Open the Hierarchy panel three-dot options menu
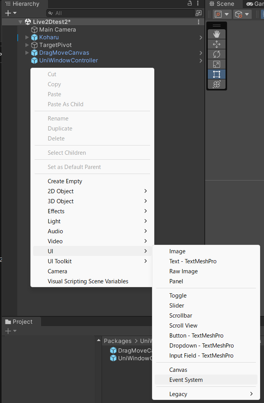 pos(198,3)
